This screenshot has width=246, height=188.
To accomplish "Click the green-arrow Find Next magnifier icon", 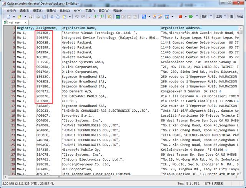I will click(x=96, y=16).
